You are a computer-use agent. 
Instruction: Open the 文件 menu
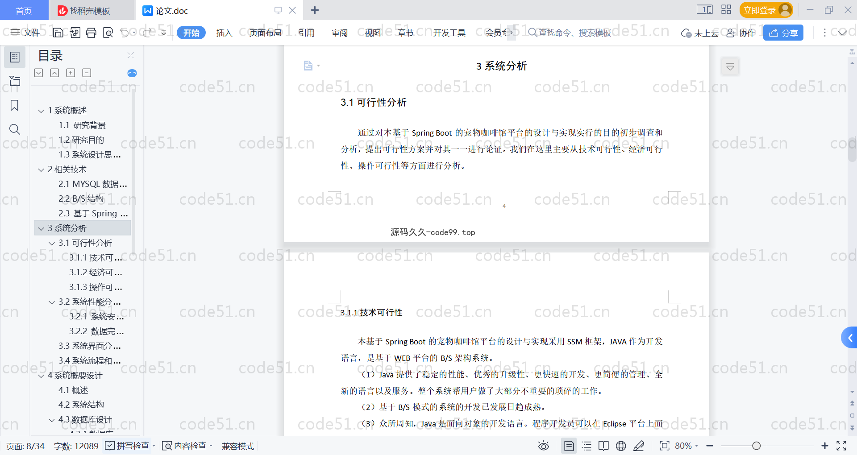(25, 33)
